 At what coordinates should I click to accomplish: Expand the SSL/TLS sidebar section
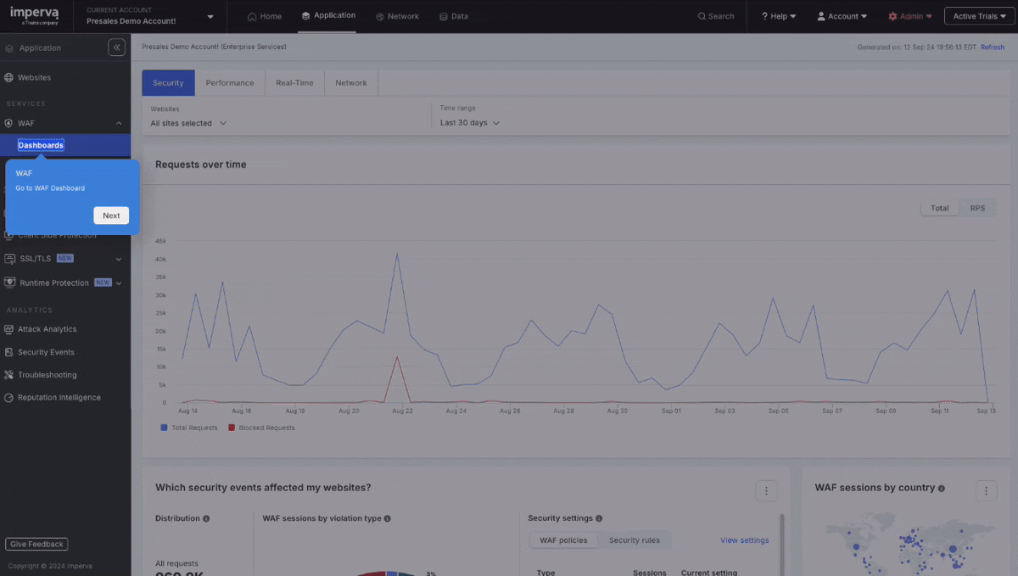coord(119,259)
